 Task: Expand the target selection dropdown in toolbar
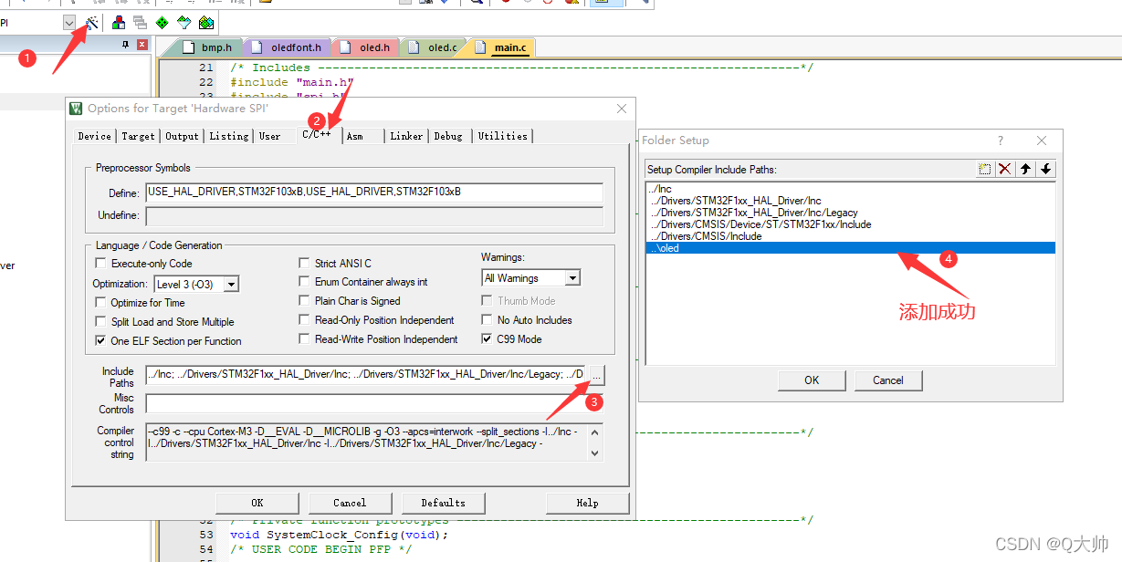point(69,23)
